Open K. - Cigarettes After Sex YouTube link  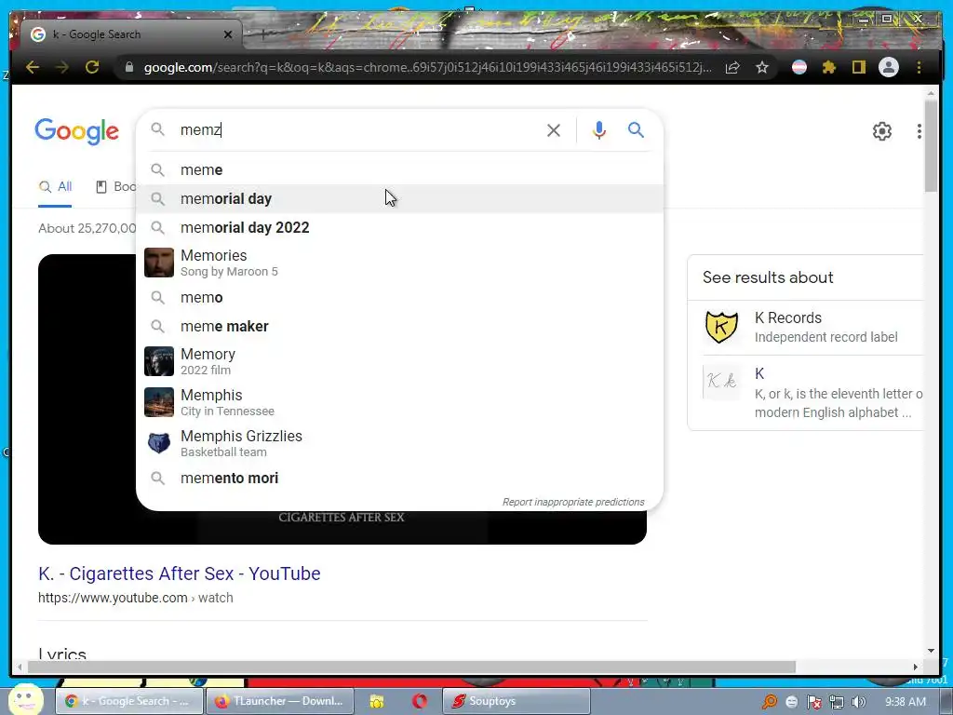(x=180, y=573)
